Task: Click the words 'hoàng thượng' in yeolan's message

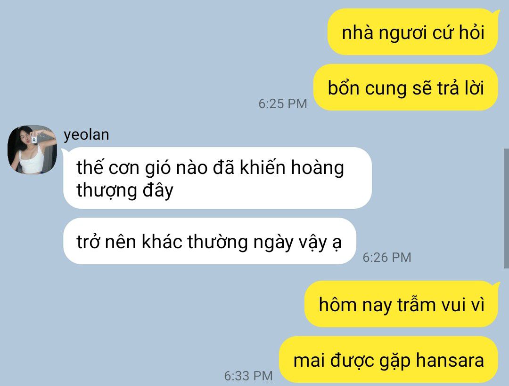Action: (210, 179)
